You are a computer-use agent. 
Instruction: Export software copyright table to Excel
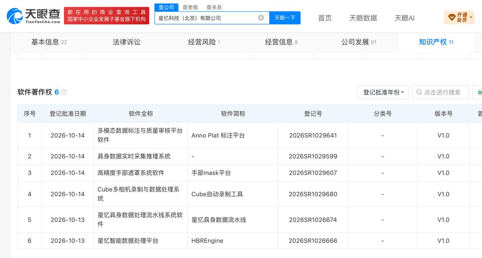[x=479, y=92]
